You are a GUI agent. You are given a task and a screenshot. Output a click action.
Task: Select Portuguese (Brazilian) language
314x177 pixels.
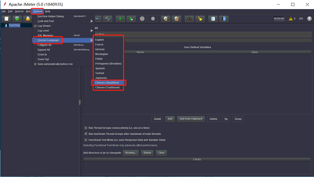click(x=108, y=64)
